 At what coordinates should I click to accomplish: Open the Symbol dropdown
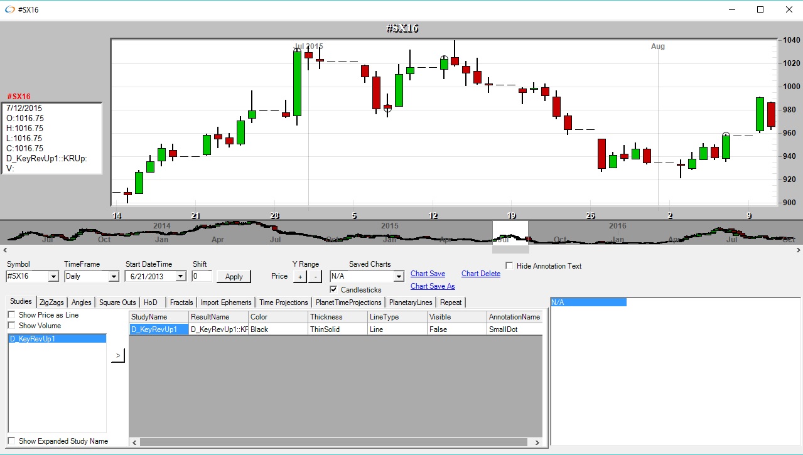coord(53,276)
